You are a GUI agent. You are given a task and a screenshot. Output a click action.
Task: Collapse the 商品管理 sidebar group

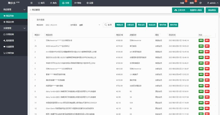(13, 10)
